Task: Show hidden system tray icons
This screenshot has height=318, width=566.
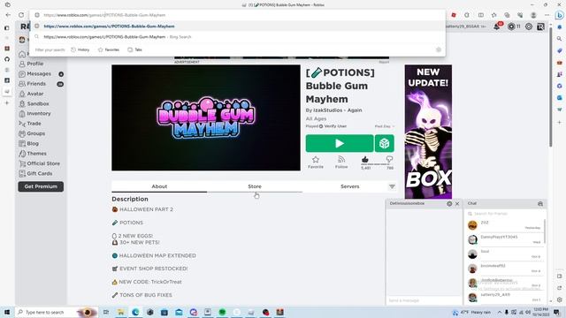Action: (500, 312)
